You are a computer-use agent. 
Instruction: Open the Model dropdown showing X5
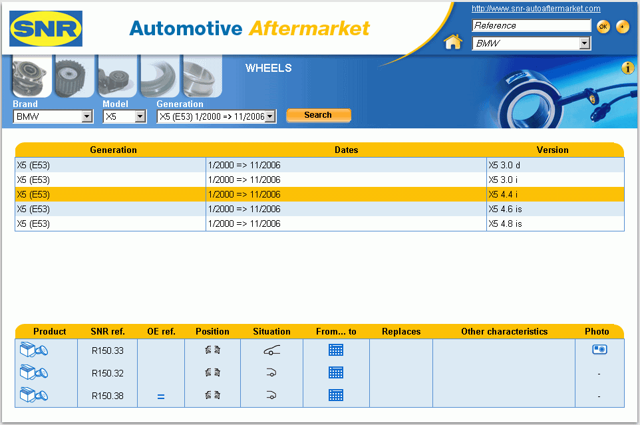[x=124, y=116]
